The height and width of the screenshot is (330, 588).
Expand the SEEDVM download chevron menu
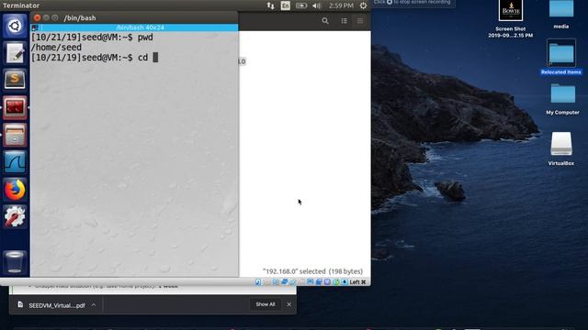[94, 305]
